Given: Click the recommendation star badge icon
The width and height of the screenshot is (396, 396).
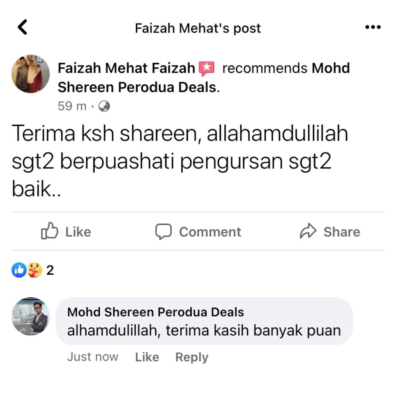Looking at the screenshot, I should 207,69.
